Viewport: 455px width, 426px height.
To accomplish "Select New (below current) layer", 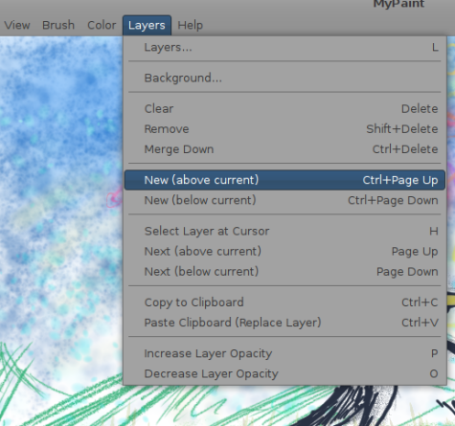I will click(x=284, y=200).
